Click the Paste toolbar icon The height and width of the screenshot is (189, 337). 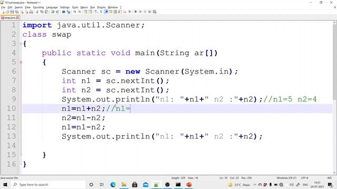(x=47, y=12)
